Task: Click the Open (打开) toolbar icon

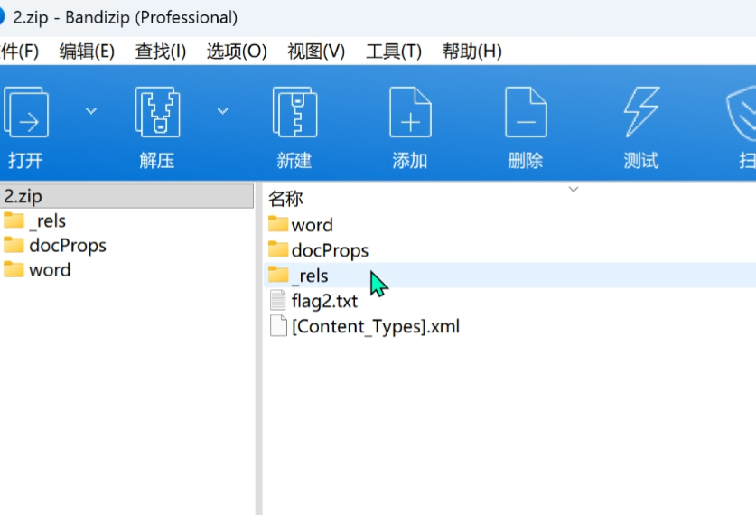Action: coord(25,113)
